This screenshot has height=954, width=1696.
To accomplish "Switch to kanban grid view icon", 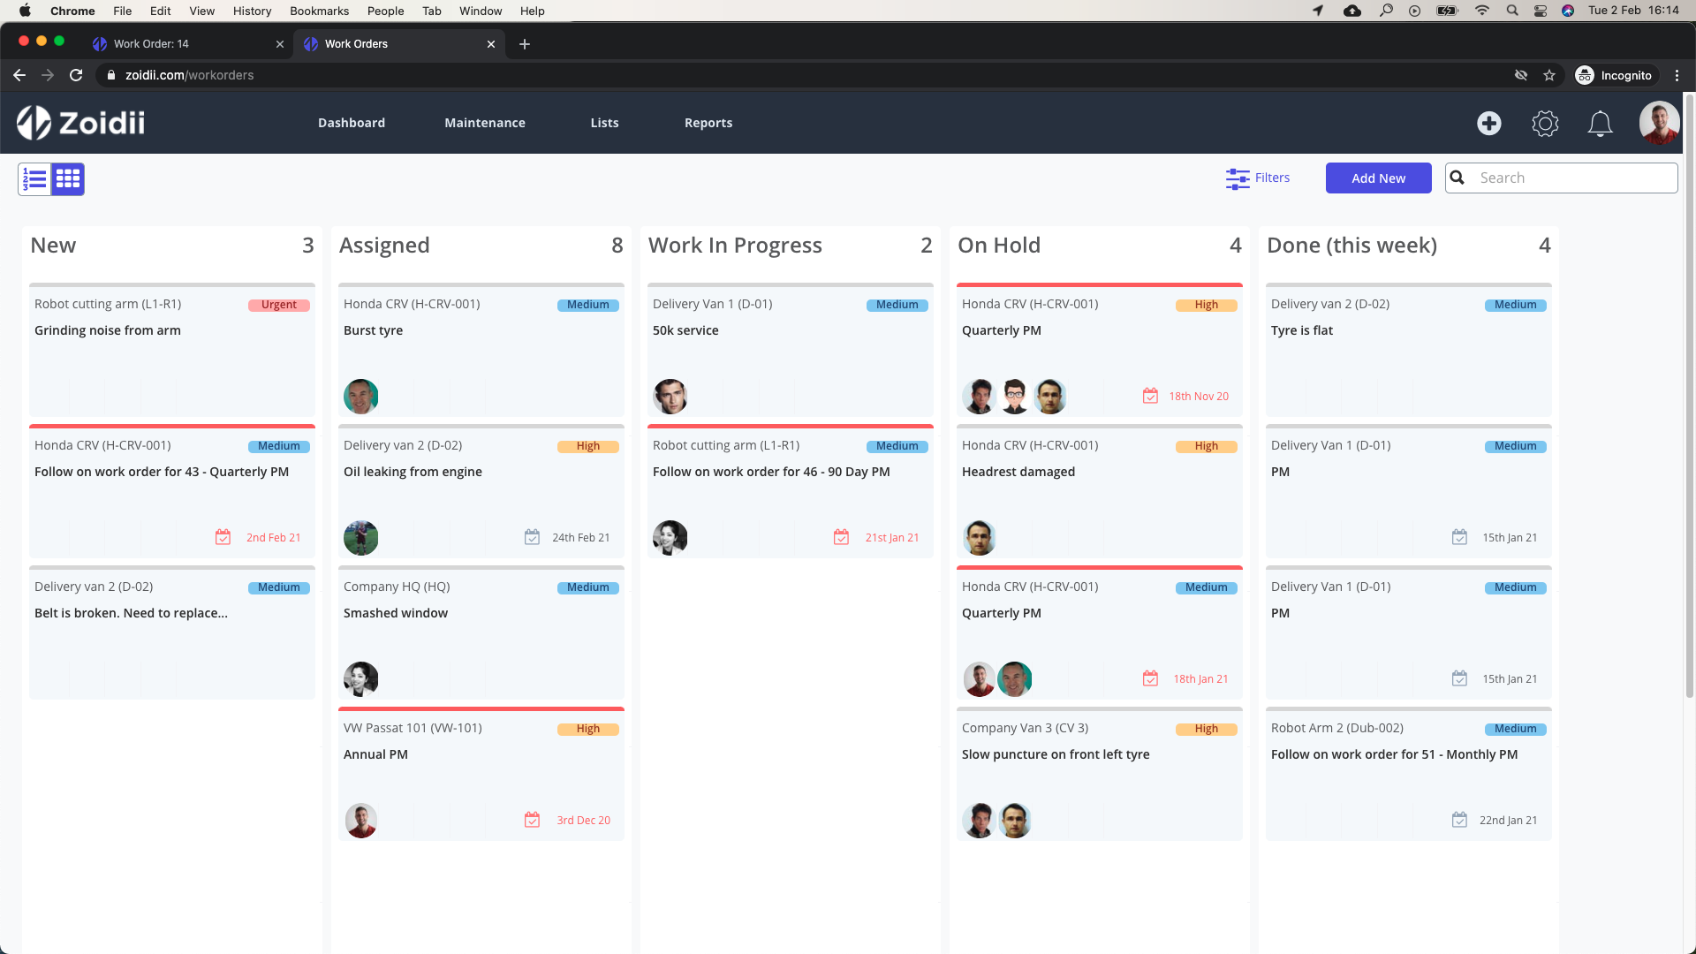I will [68, 179].
